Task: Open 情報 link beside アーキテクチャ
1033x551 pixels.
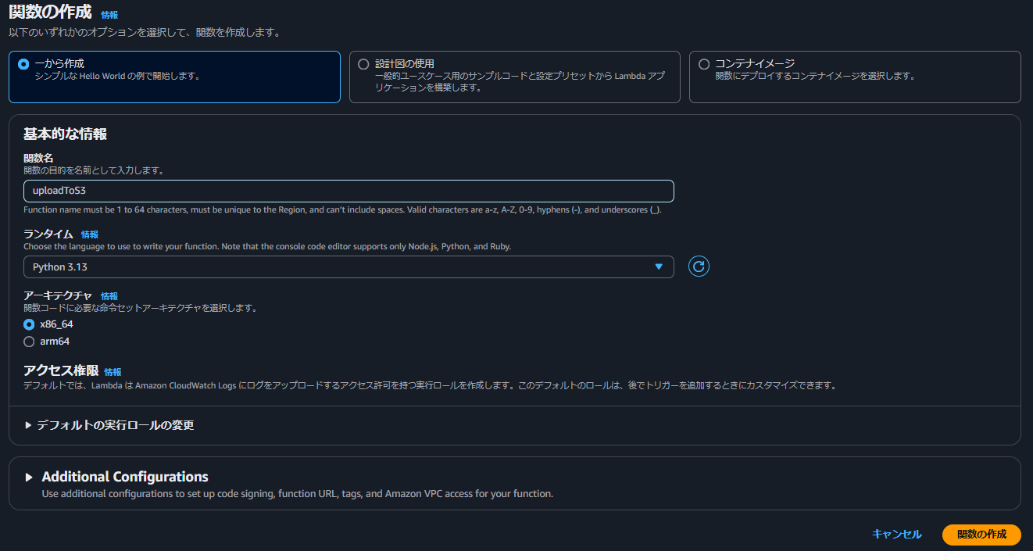Action: [x=109, y=296]
